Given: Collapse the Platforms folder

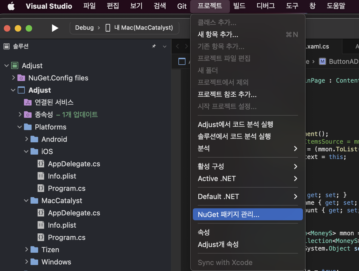Looking at the screenshot, I should (20, 127).
